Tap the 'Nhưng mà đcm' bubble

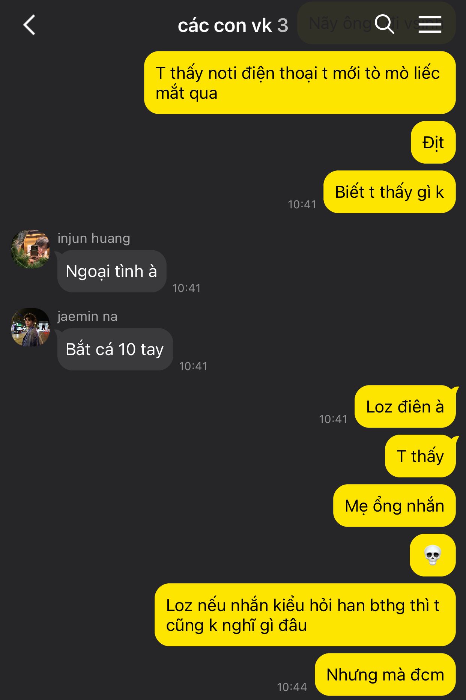tap(385, 674)
